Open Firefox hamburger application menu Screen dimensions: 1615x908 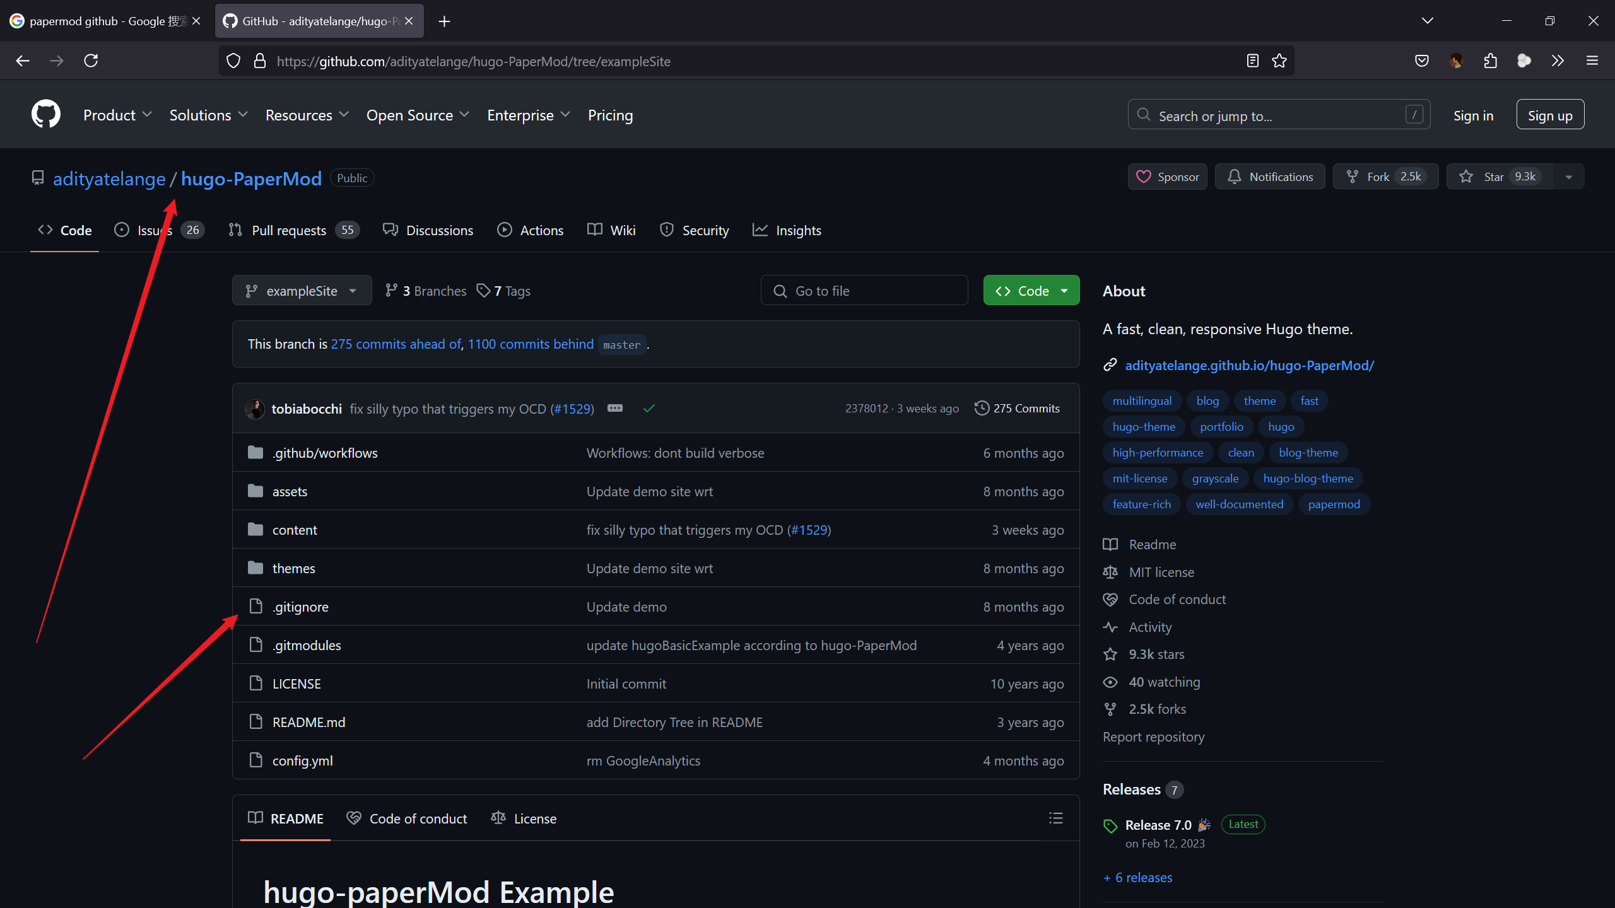pos(1592,61)
